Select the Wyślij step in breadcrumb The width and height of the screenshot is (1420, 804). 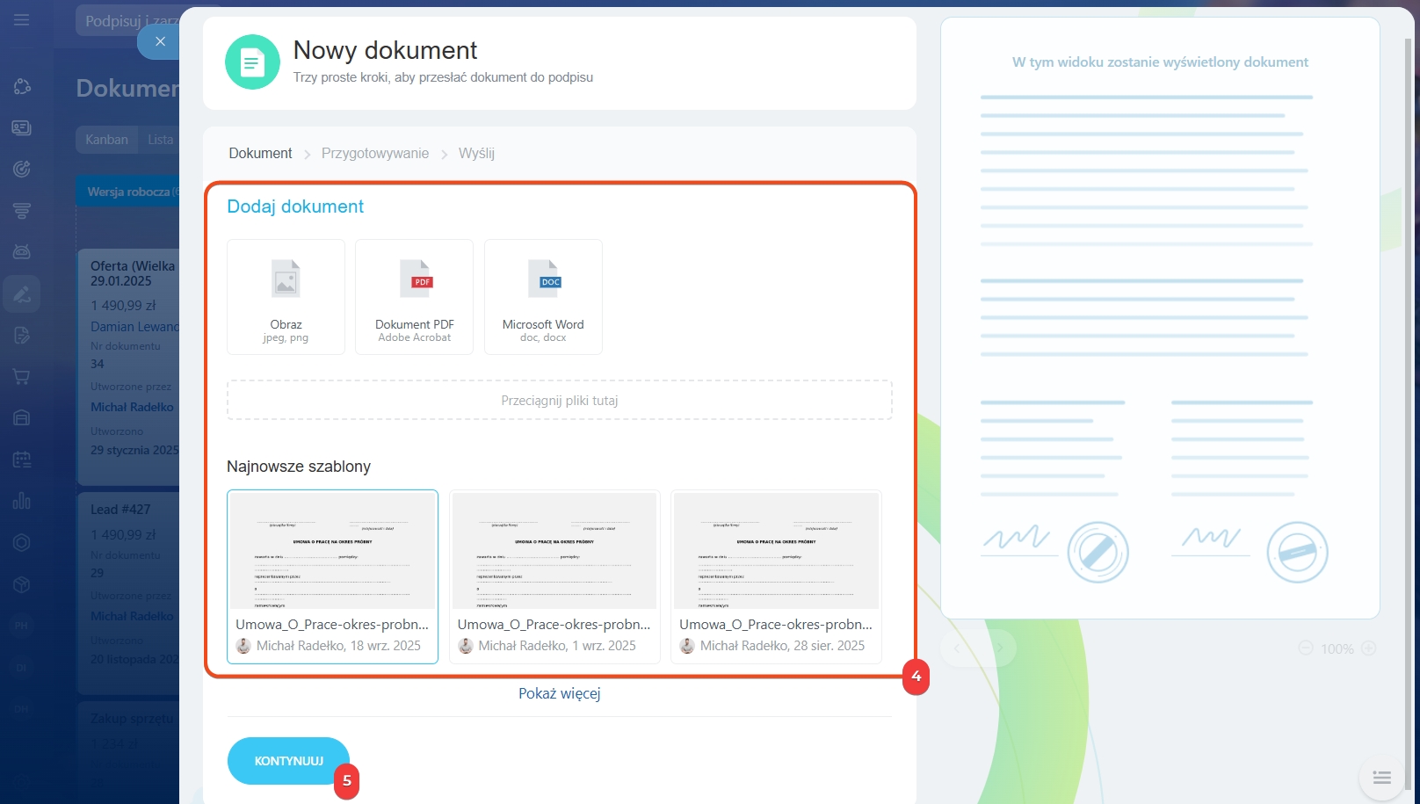[x=476, y=153]
